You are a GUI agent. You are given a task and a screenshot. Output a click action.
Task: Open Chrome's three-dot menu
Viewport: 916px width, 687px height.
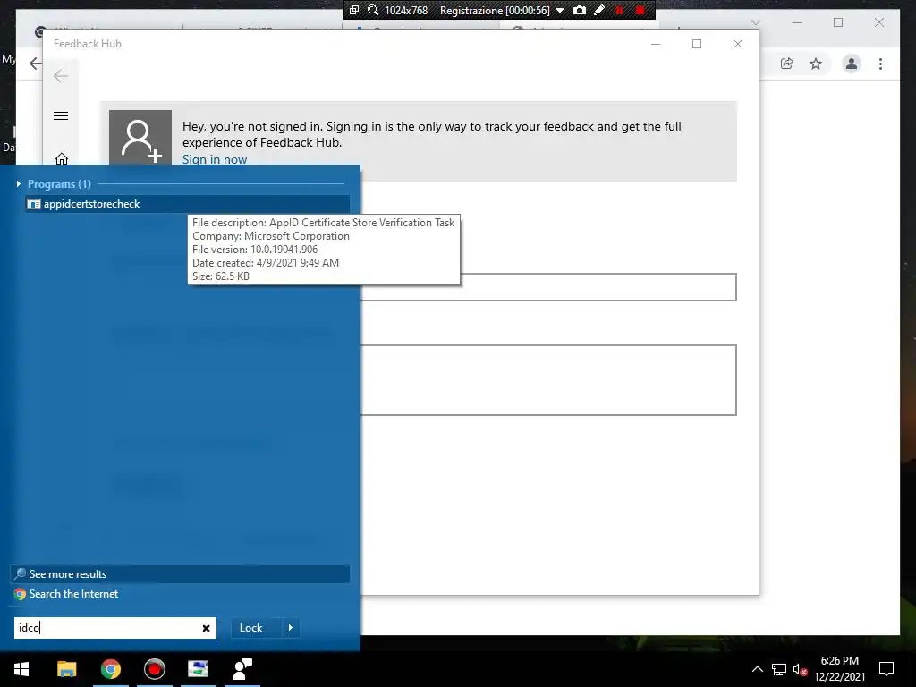tap(881, 64)
